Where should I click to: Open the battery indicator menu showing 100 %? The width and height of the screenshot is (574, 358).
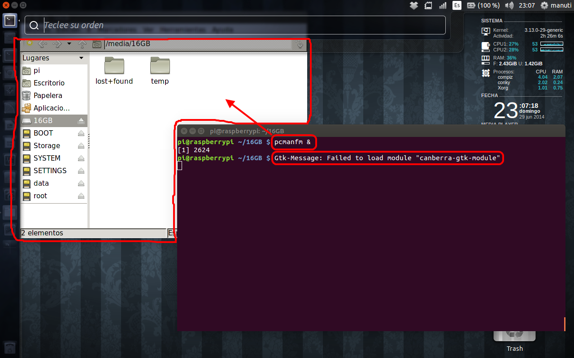tap(483, 5)
